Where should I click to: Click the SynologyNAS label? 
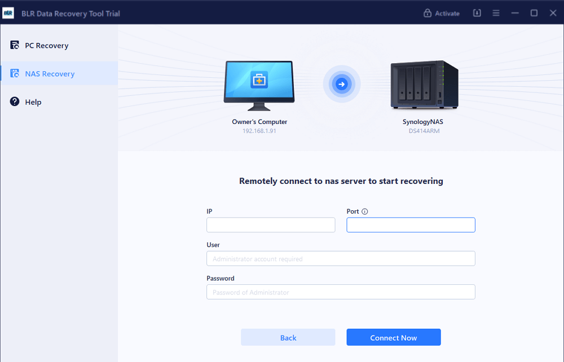pyautogui.click(x=422, y=122)
